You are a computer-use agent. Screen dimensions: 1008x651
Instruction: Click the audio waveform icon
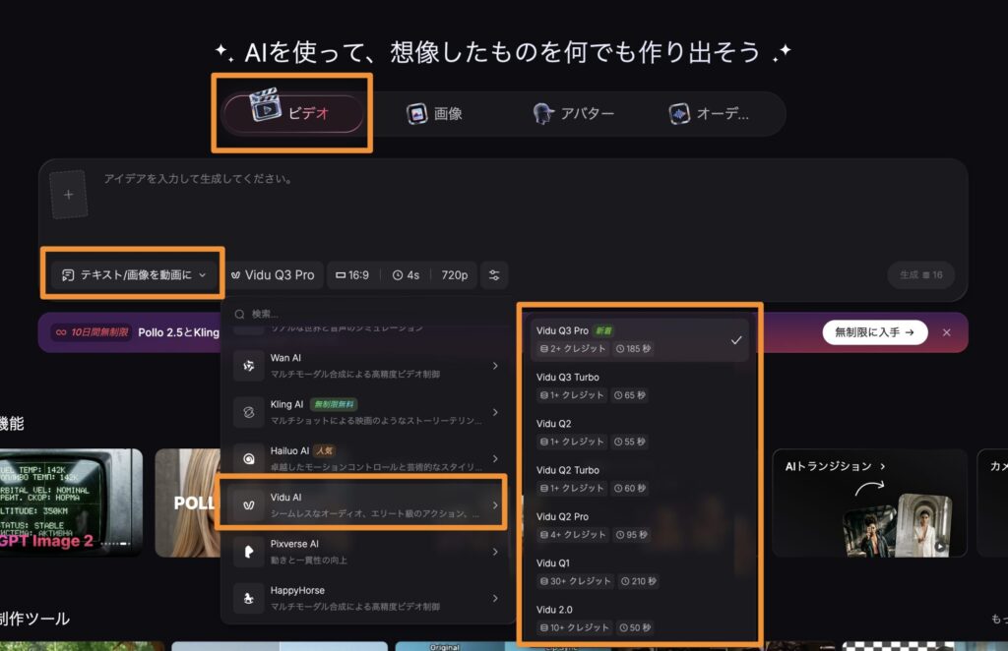pos(679,114)
